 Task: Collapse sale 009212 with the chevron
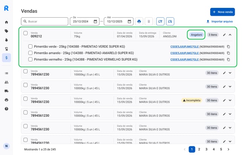230,35
